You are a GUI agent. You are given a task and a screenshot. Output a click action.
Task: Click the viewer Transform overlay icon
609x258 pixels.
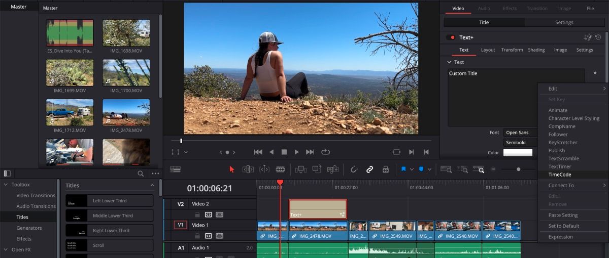tap(176, 152)
